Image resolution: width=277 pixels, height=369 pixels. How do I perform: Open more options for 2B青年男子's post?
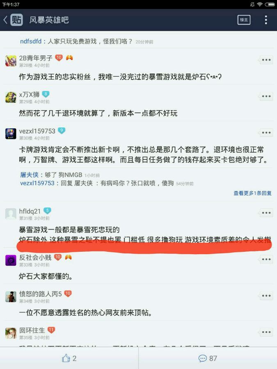click(x=266, y=60)
